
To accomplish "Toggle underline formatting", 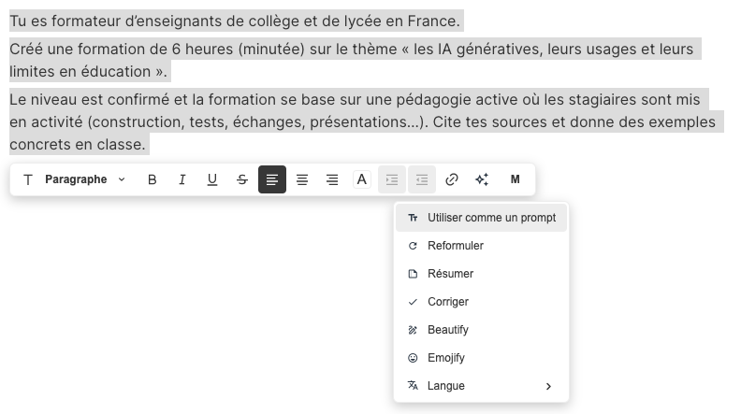I will [x=212, y=179].
